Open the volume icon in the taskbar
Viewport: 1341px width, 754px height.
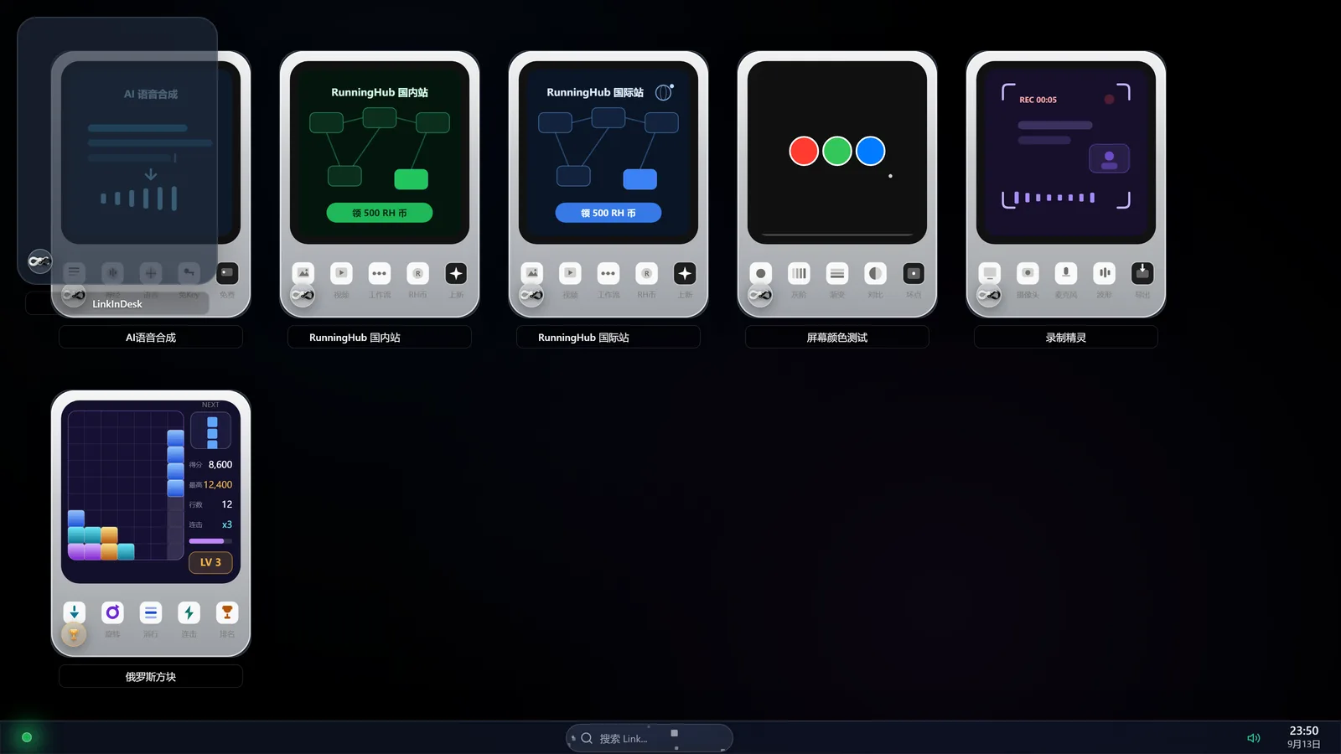coord(1254,738)
